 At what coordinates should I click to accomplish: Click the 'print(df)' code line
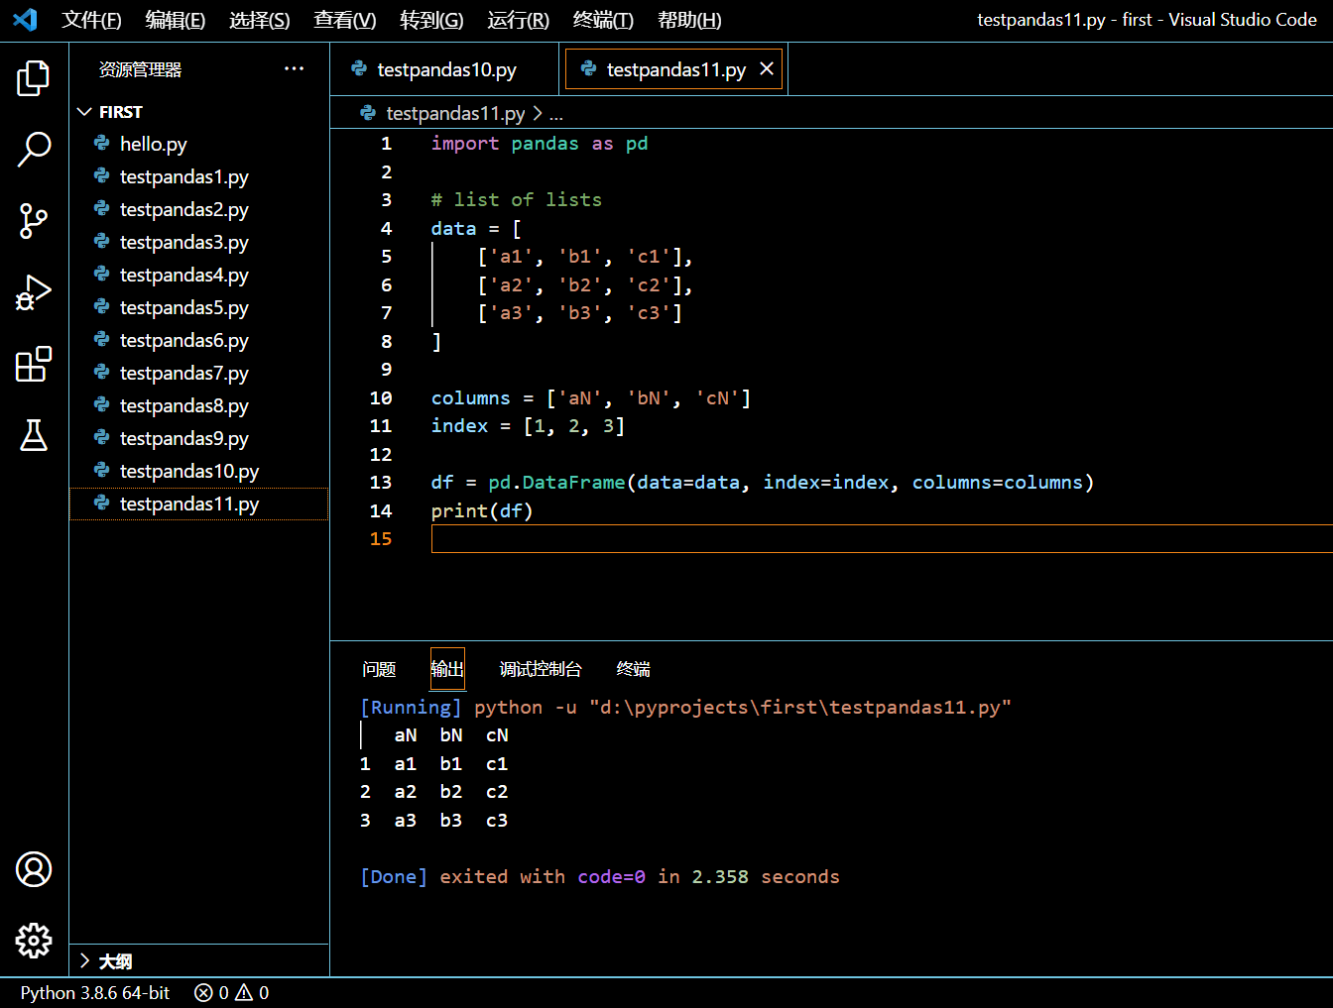(482, 510)
